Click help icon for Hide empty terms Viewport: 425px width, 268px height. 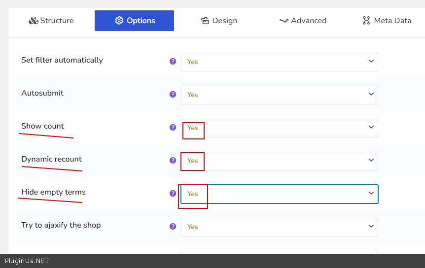pos(173,194)
